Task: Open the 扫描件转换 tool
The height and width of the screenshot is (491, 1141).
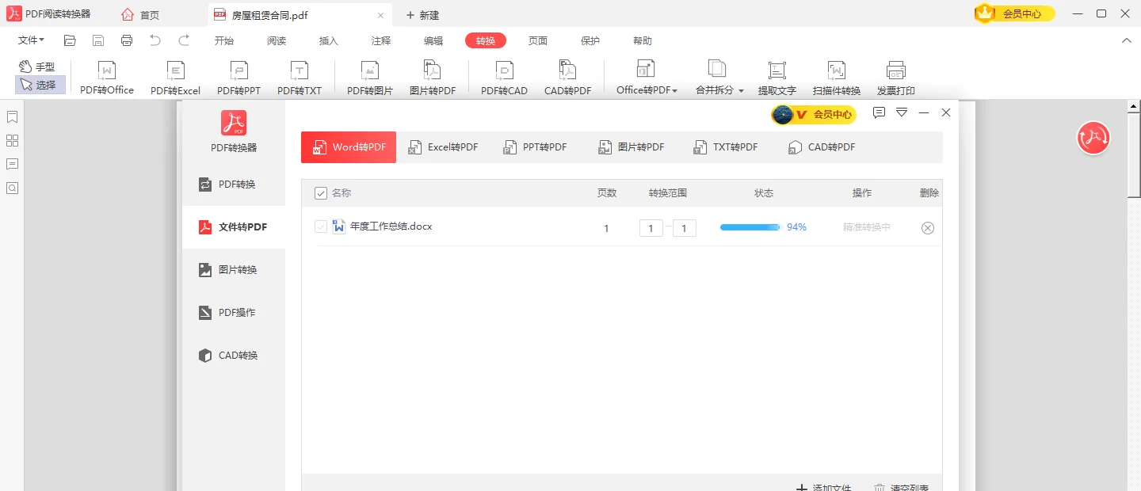Action: [837, 78]
